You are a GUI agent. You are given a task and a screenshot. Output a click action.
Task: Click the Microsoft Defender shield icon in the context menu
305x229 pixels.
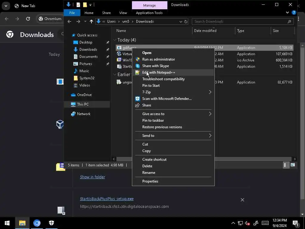pos(137,98)
